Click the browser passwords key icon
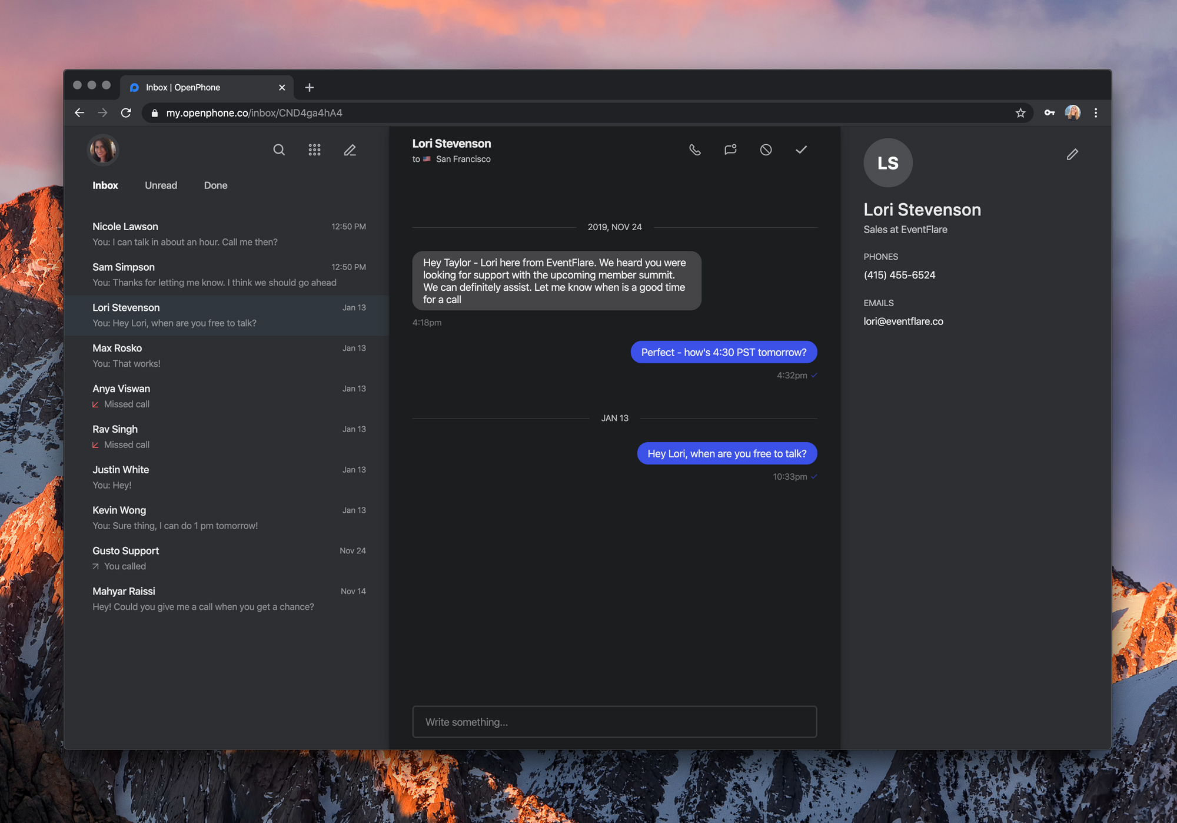1177x823 pixels. point(1049,113)
